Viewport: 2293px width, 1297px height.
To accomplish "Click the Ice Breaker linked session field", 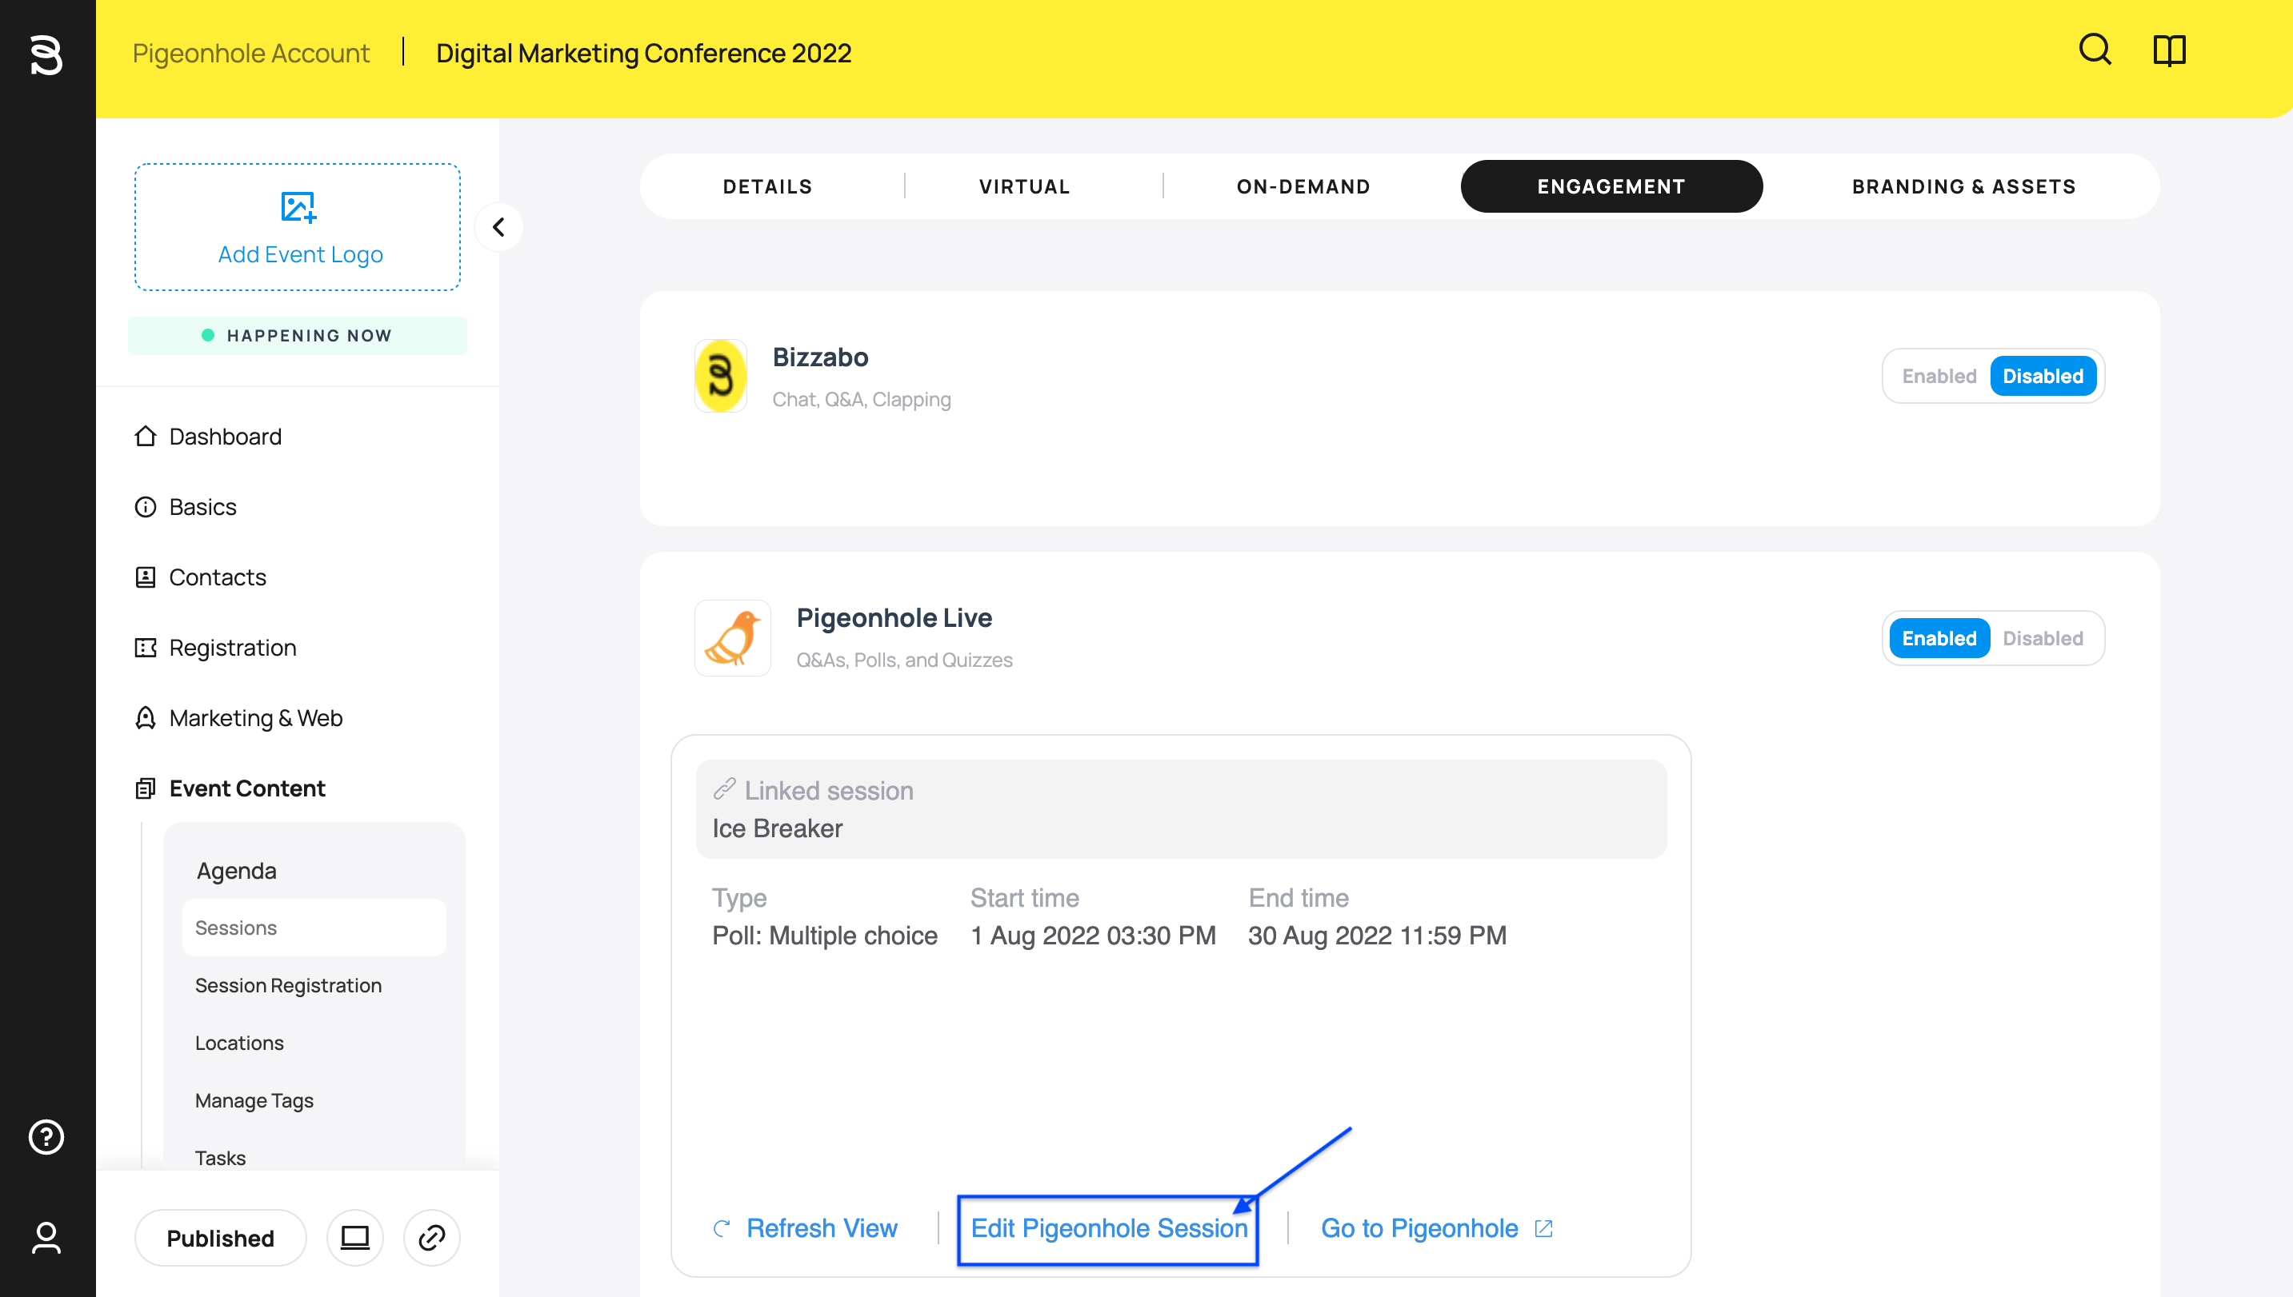I will pyautogui.click(x=1181, y=809).
